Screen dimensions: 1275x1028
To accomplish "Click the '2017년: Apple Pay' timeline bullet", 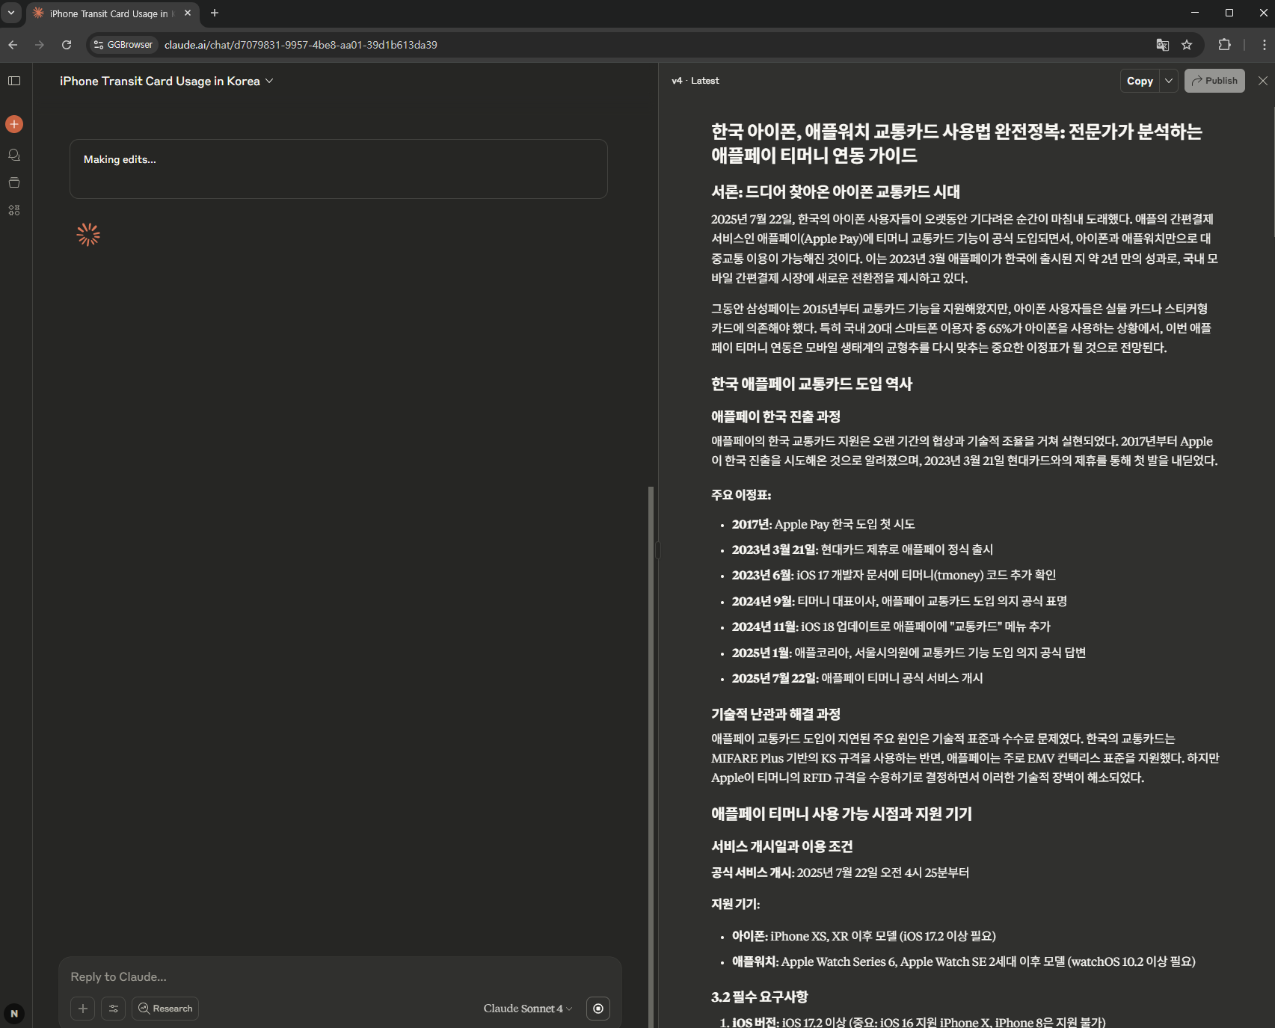I will [823, 524].
